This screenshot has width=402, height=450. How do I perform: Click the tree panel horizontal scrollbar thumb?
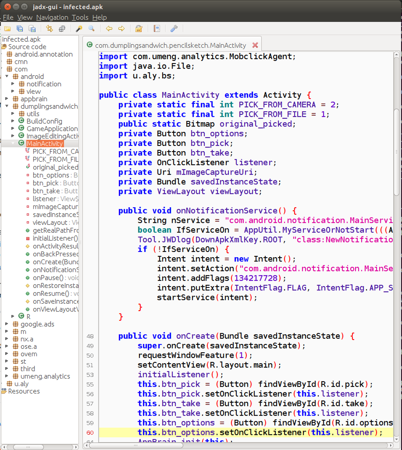pos(28,447)
